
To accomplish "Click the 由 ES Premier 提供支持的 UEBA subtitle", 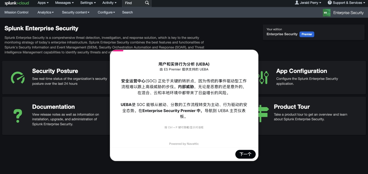I will (184, 69).
